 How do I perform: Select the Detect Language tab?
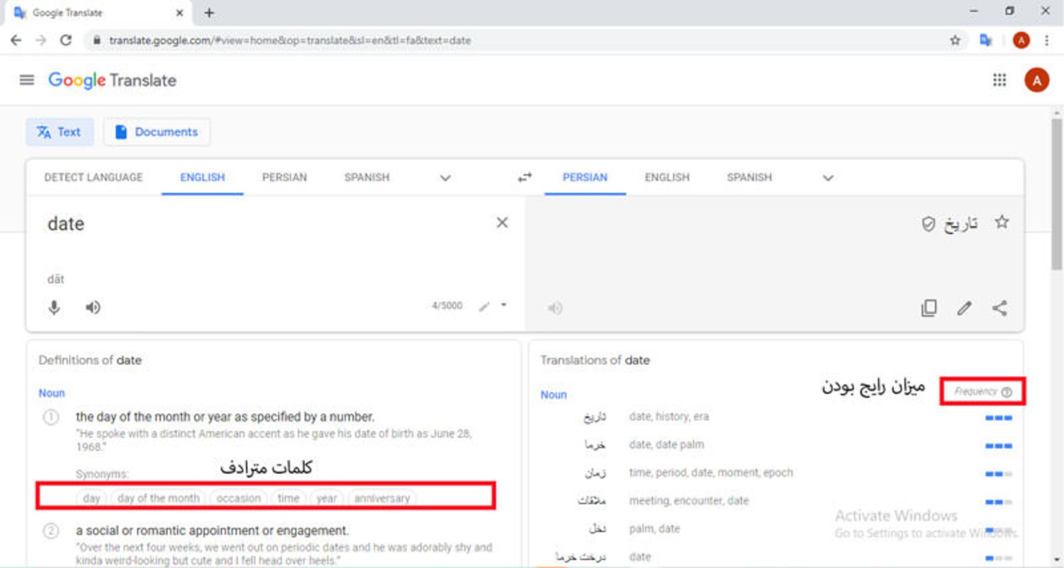click(x=93, y=177)
